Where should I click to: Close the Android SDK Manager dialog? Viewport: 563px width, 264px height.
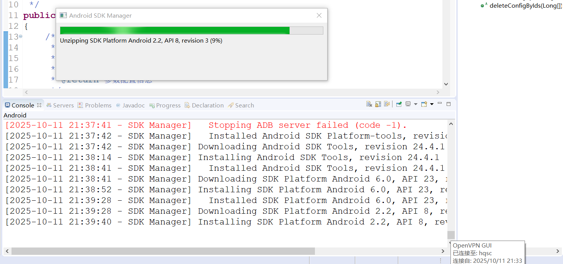tap(319, 16)
